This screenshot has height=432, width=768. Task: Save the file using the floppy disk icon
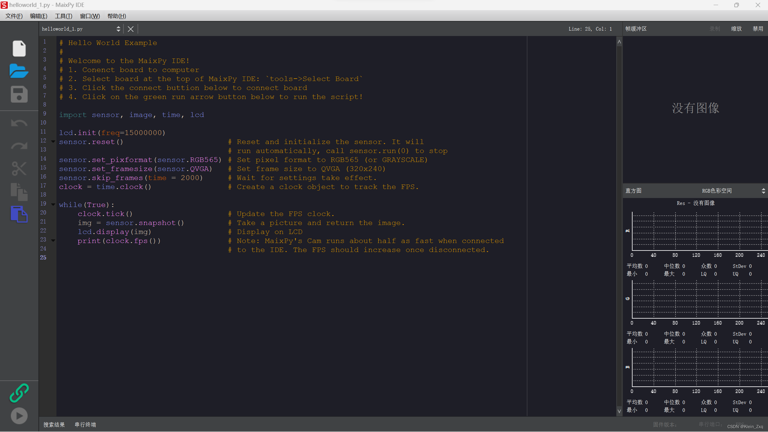[19, 94]
